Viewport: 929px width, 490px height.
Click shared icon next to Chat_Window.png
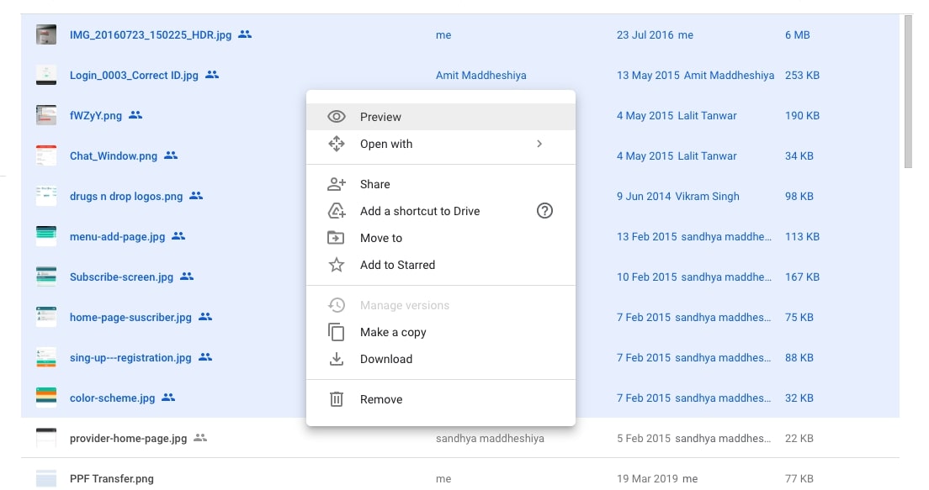[x=171, y=155]
